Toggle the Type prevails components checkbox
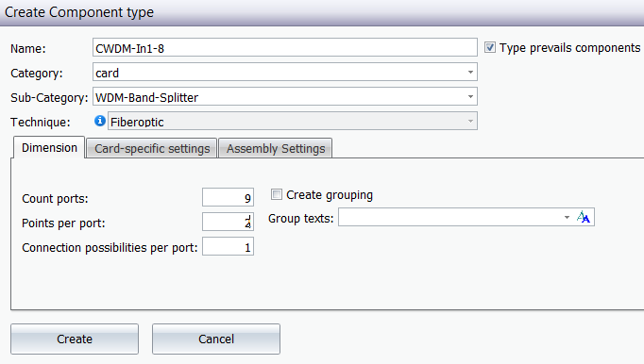Viewport: 644px width, 364px height. pos(489,47)
